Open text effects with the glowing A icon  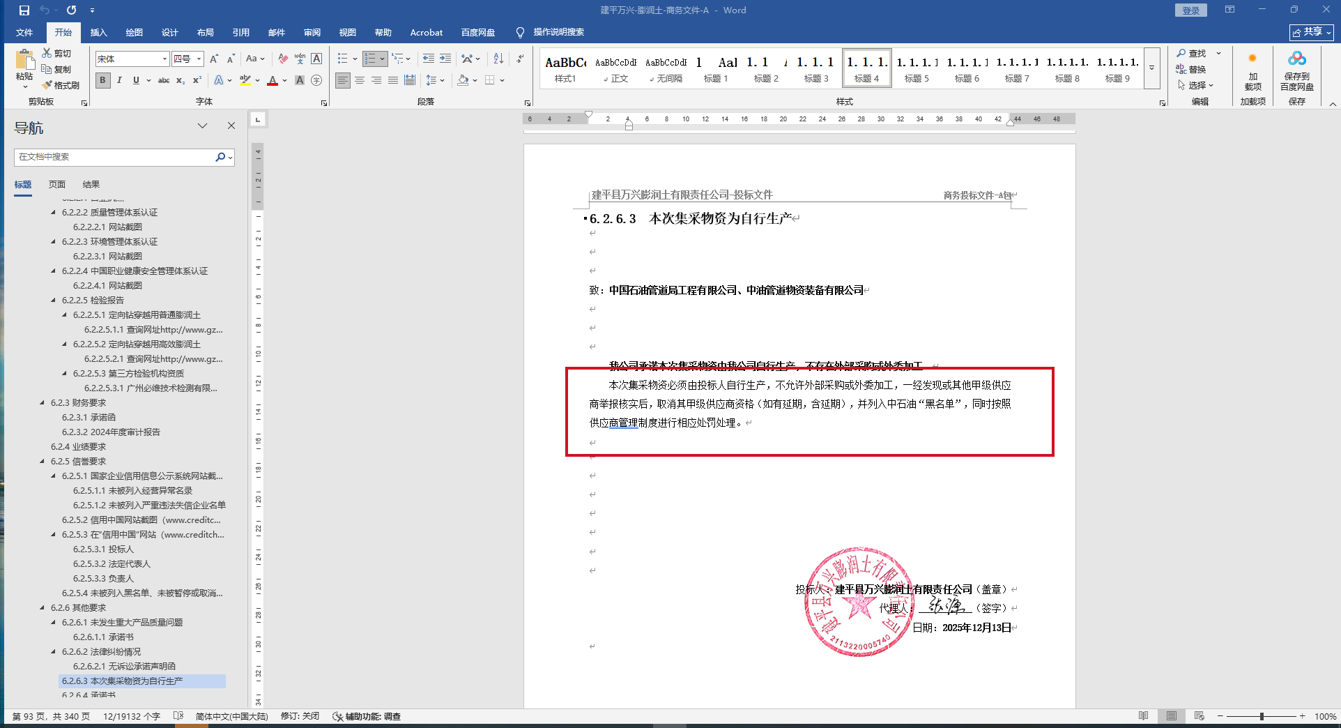coord(219,80)
